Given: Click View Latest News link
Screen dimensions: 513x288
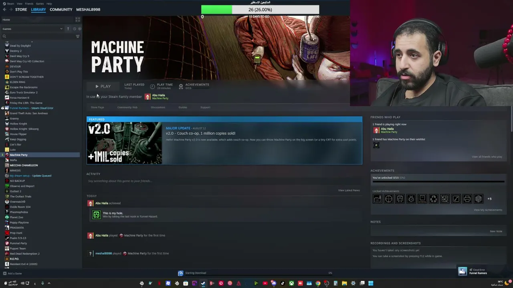Looking at the screenshot, I should pyautogui.click(x=349, y=190).
